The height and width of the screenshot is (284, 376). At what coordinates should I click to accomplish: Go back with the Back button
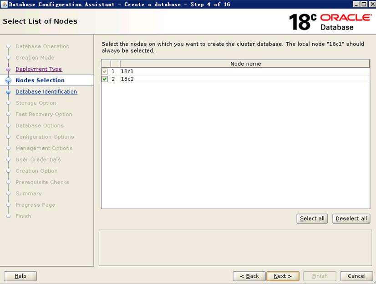249,276
